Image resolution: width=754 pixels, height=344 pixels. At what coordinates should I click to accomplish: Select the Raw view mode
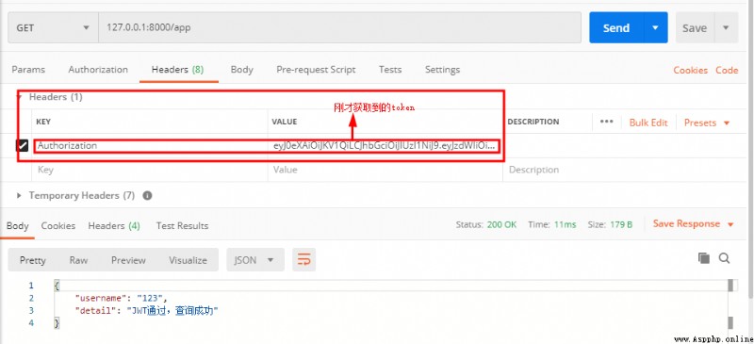pos(78,260)
